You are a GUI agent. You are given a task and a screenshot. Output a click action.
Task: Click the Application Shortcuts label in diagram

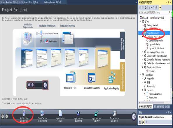[92, 88]
